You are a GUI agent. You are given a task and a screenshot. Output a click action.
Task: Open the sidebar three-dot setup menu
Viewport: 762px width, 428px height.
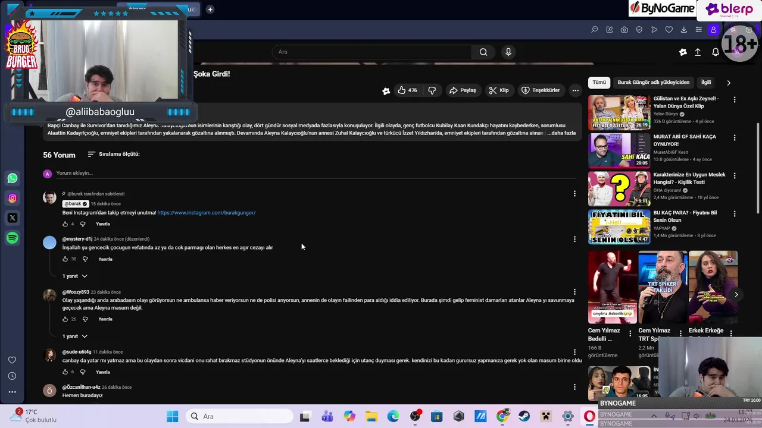(12, 392)
